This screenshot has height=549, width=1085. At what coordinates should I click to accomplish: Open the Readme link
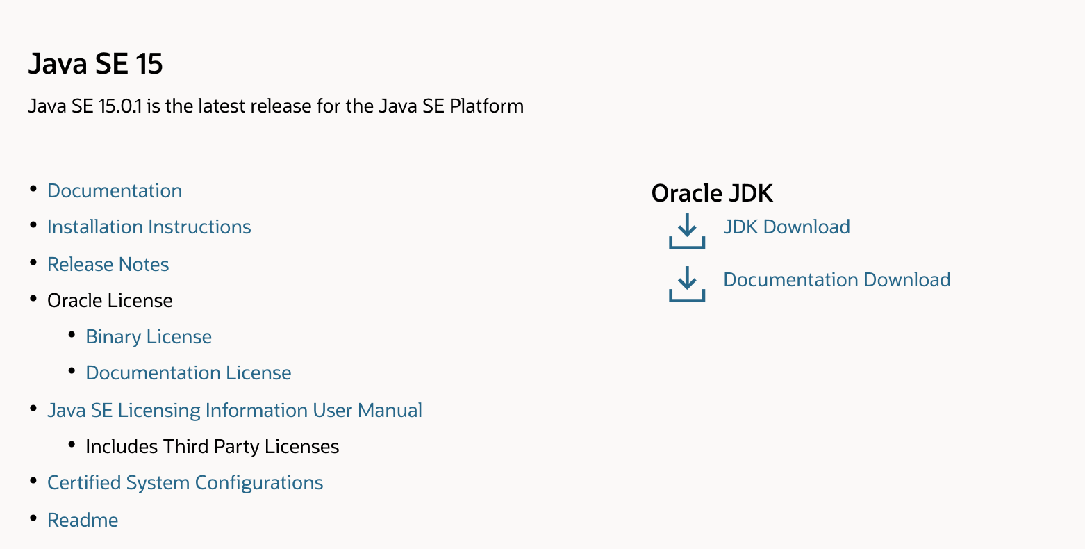point(83,521)
